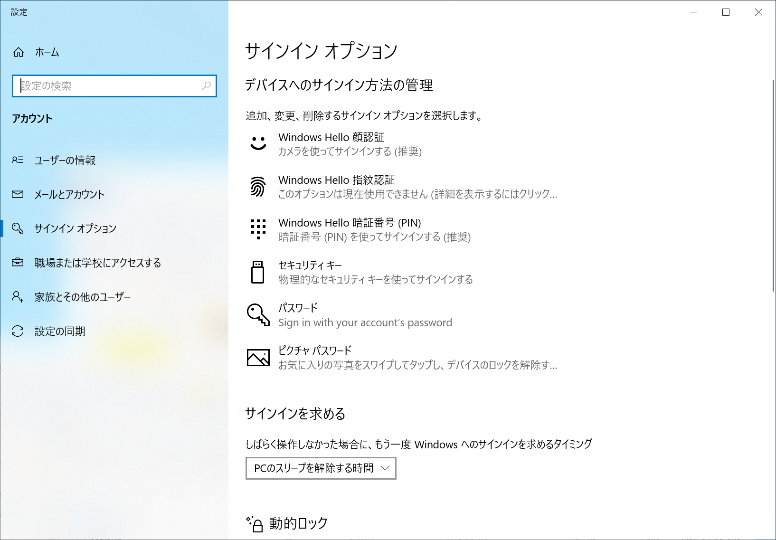Click the fingerprint icon
The image size is (776, 540).
[258, 186]
